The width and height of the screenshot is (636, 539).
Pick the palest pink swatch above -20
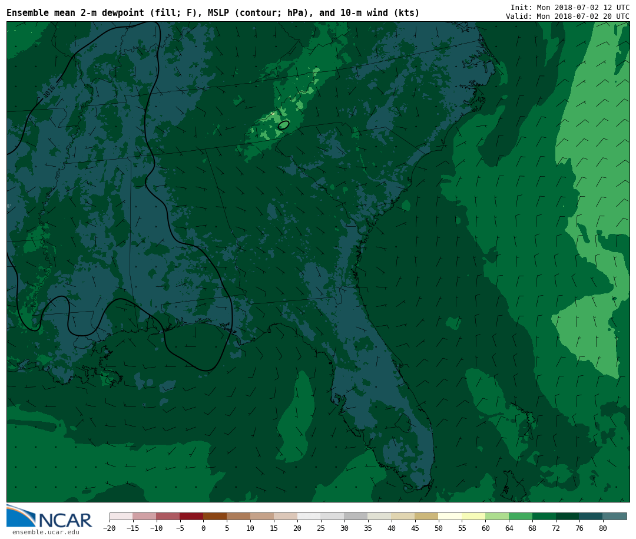tap(121, 517)
